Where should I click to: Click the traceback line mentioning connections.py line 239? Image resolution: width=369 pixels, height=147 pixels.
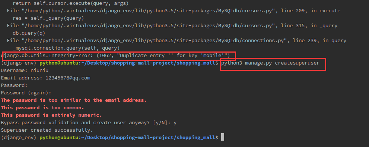point(176,41)
